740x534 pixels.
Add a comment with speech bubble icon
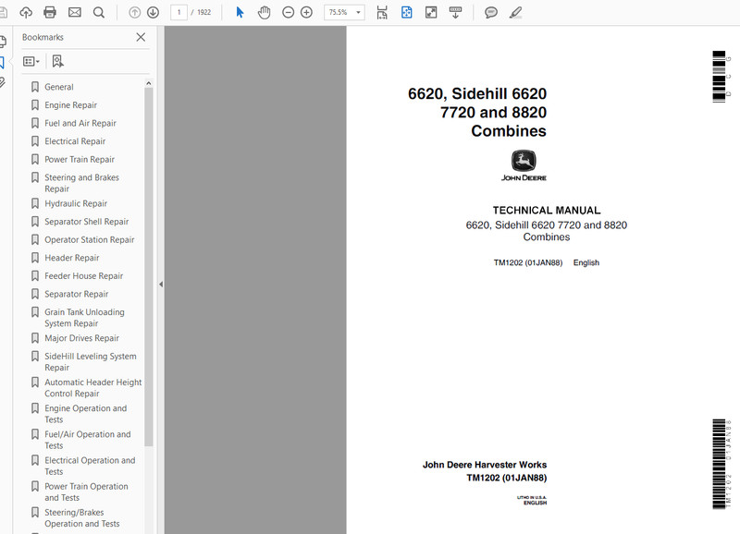click(x=491, y=12)
